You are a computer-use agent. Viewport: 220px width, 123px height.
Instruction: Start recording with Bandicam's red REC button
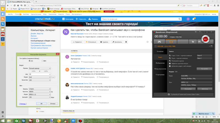coord(205,39)
